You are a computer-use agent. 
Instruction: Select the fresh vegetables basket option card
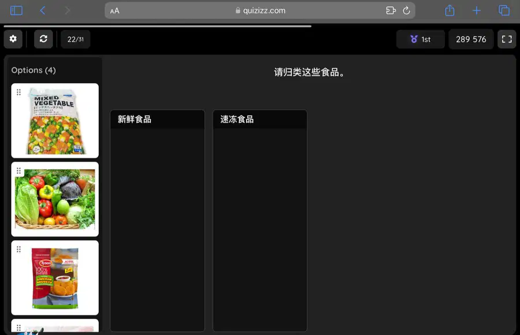[55, 199]
